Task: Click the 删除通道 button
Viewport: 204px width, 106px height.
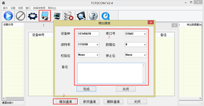Action: tap(113, 102)
